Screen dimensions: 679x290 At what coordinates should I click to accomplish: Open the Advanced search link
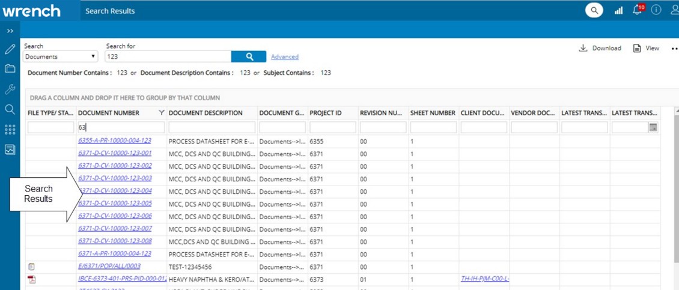coord(284,57)
